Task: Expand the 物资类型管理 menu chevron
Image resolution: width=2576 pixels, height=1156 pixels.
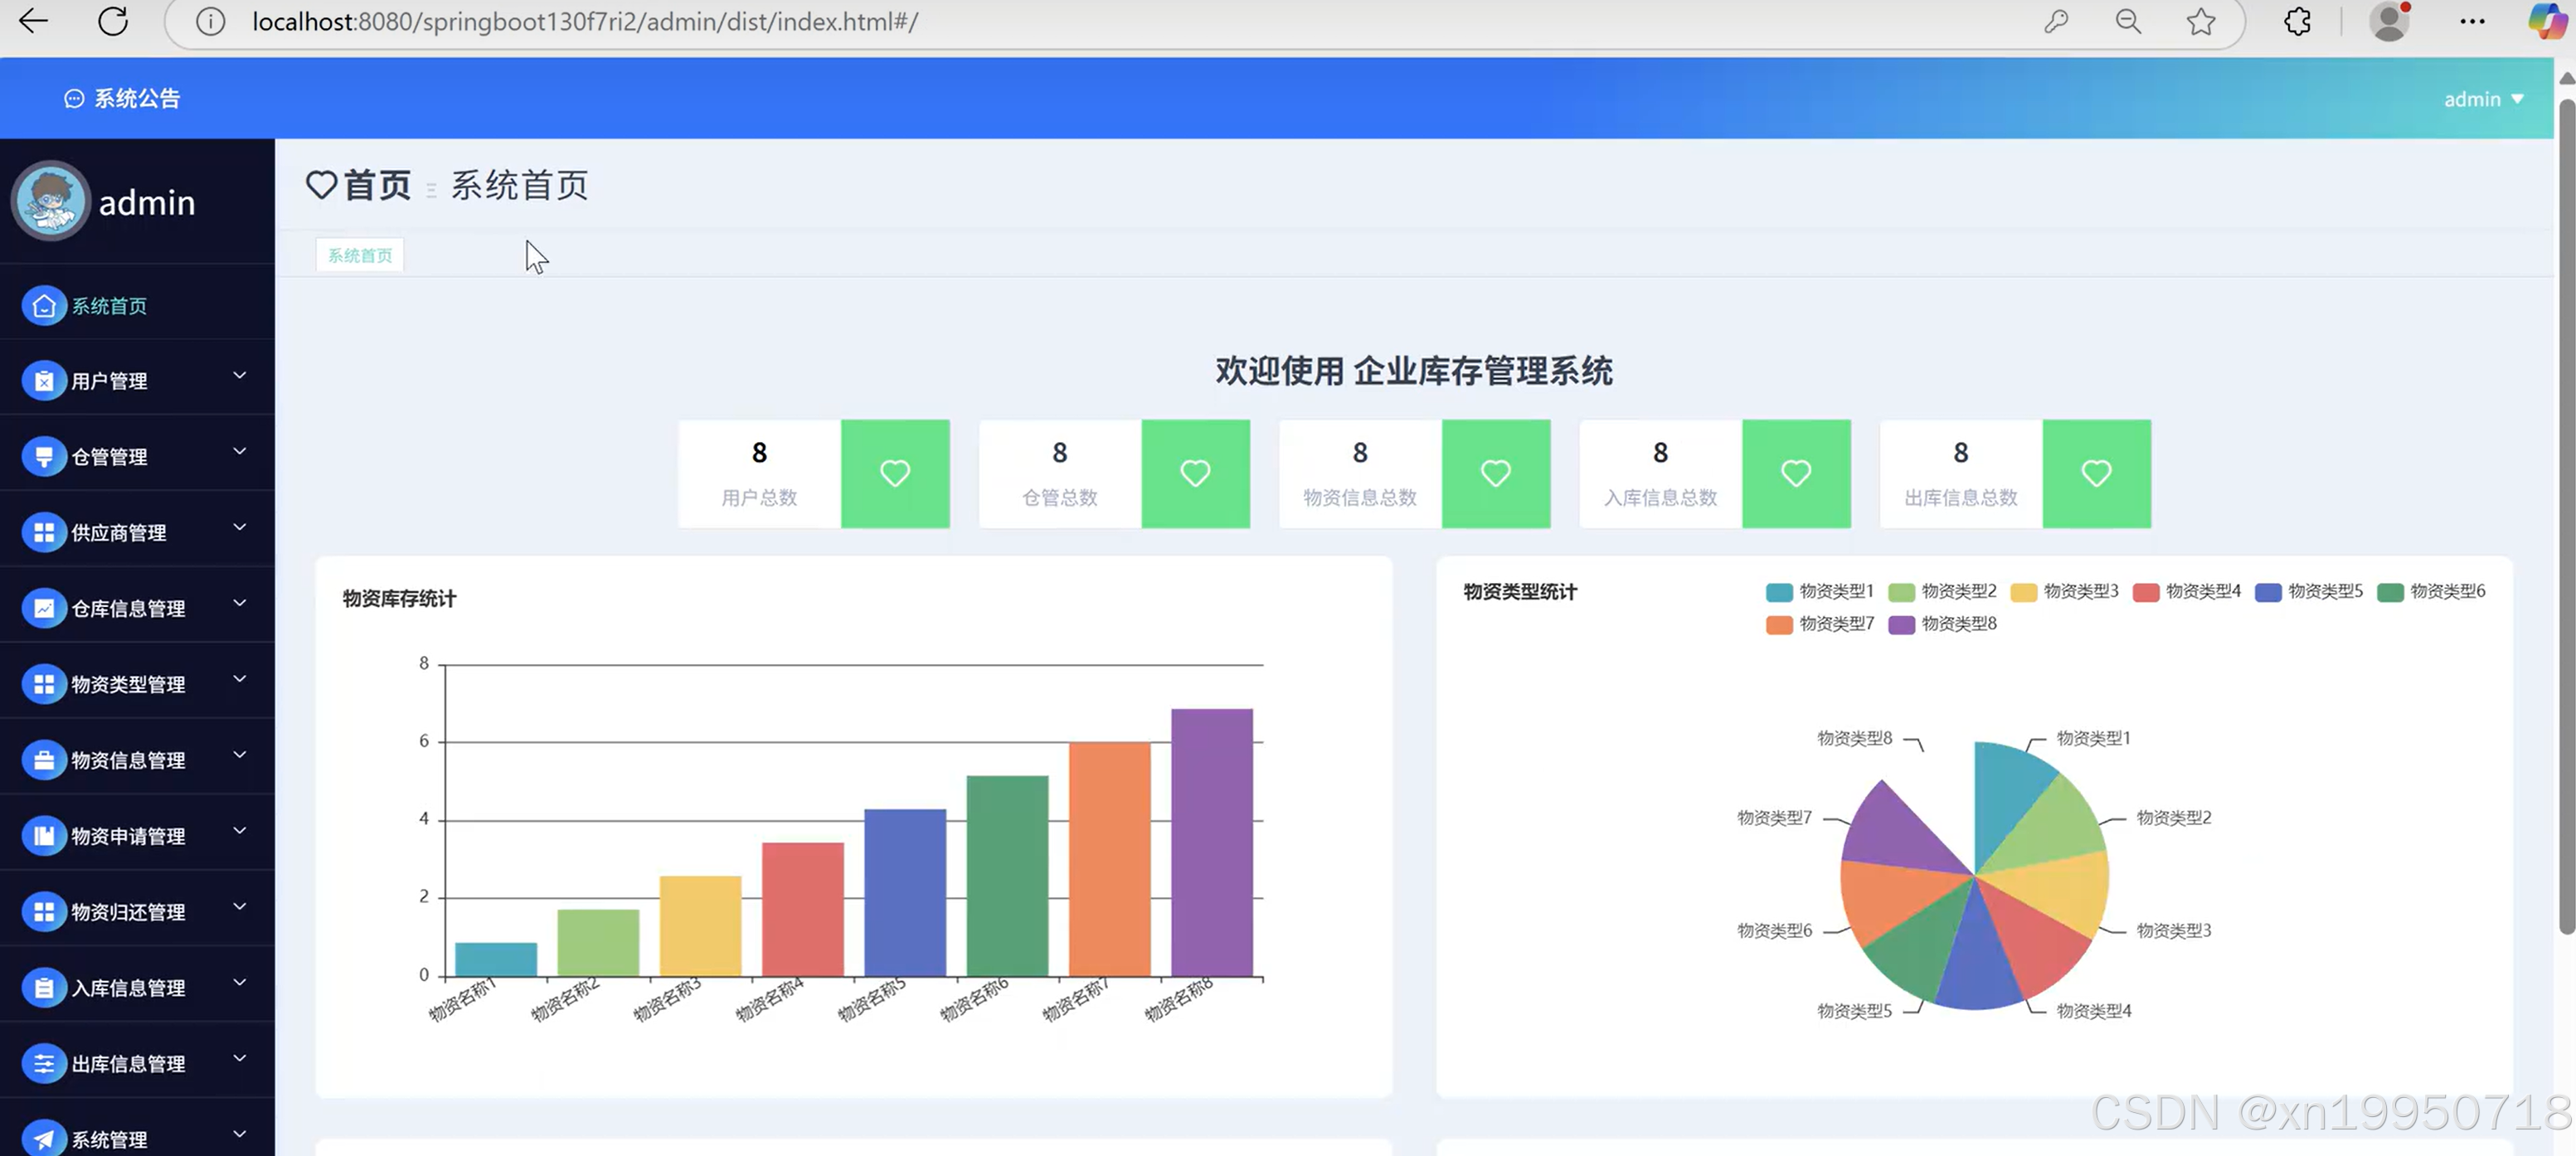Action: (x=239, y=679)
